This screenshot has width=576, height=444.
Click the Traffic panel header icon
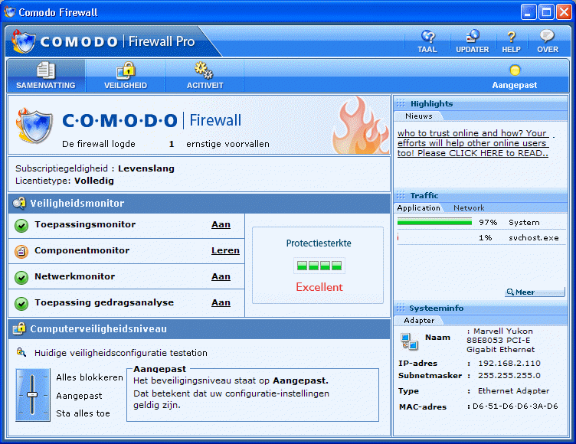[401, 195]
